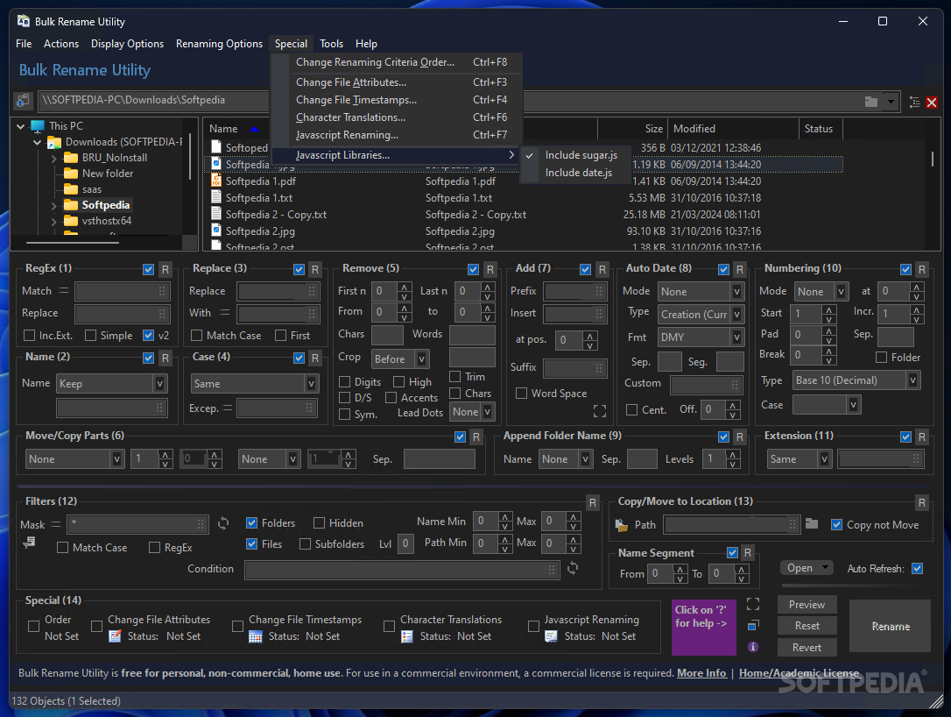
Task: Click the Change File Timestamps calendar icon
Action: [x=256, y=636]
